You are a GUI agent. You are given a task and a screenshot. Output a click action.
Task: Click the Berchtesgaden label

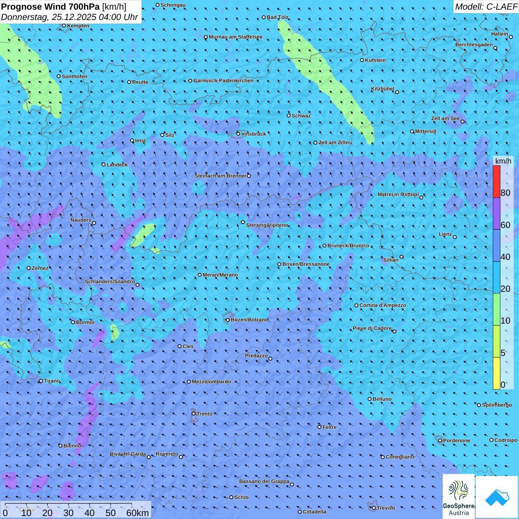coord(474,44)
